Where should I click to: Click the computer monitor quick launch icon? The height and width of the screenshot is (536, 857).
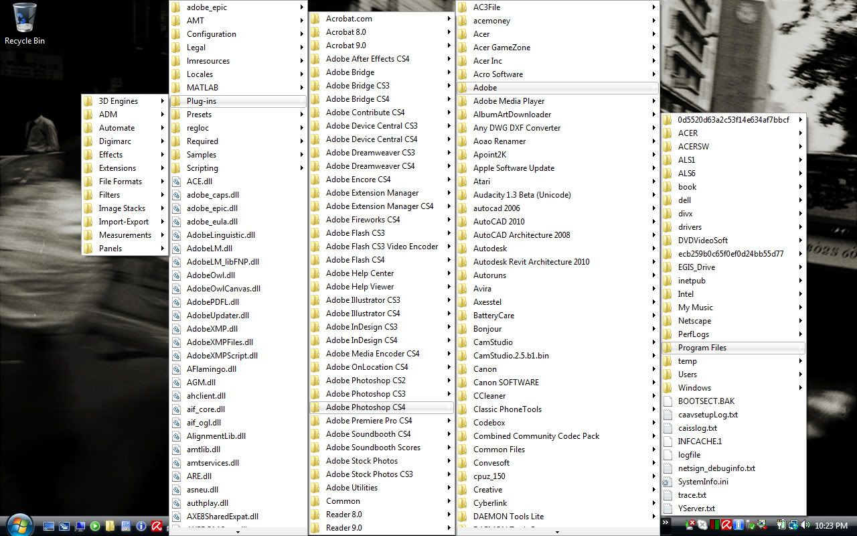80,526
